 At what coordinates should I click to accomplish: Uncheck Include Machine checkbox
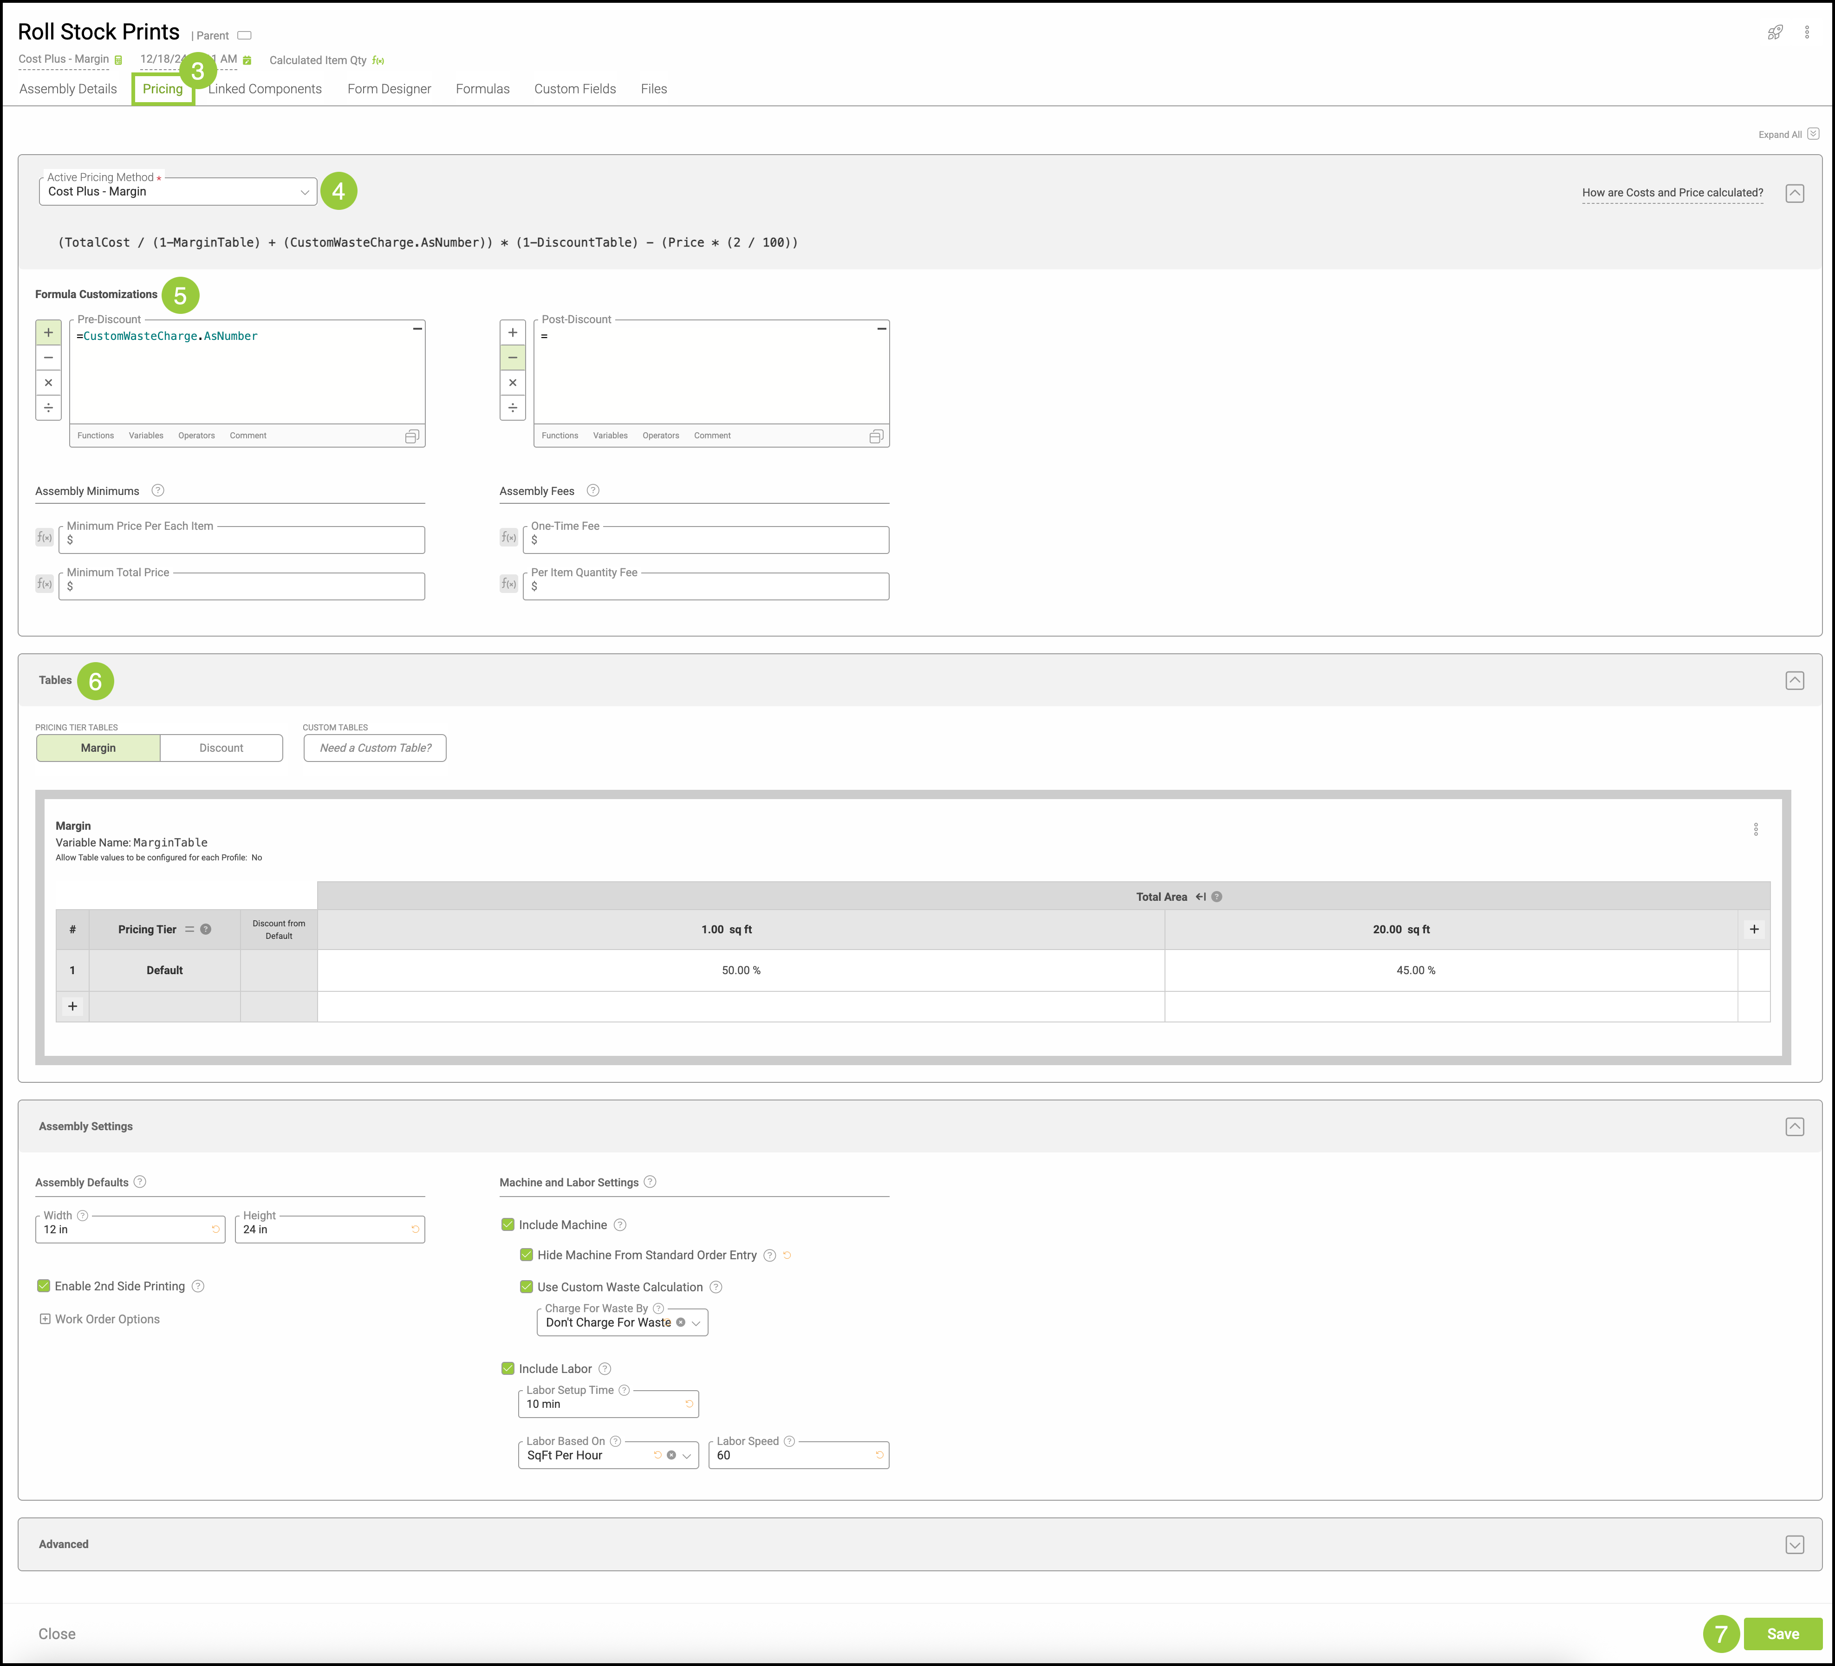[x=508, y=1224]
